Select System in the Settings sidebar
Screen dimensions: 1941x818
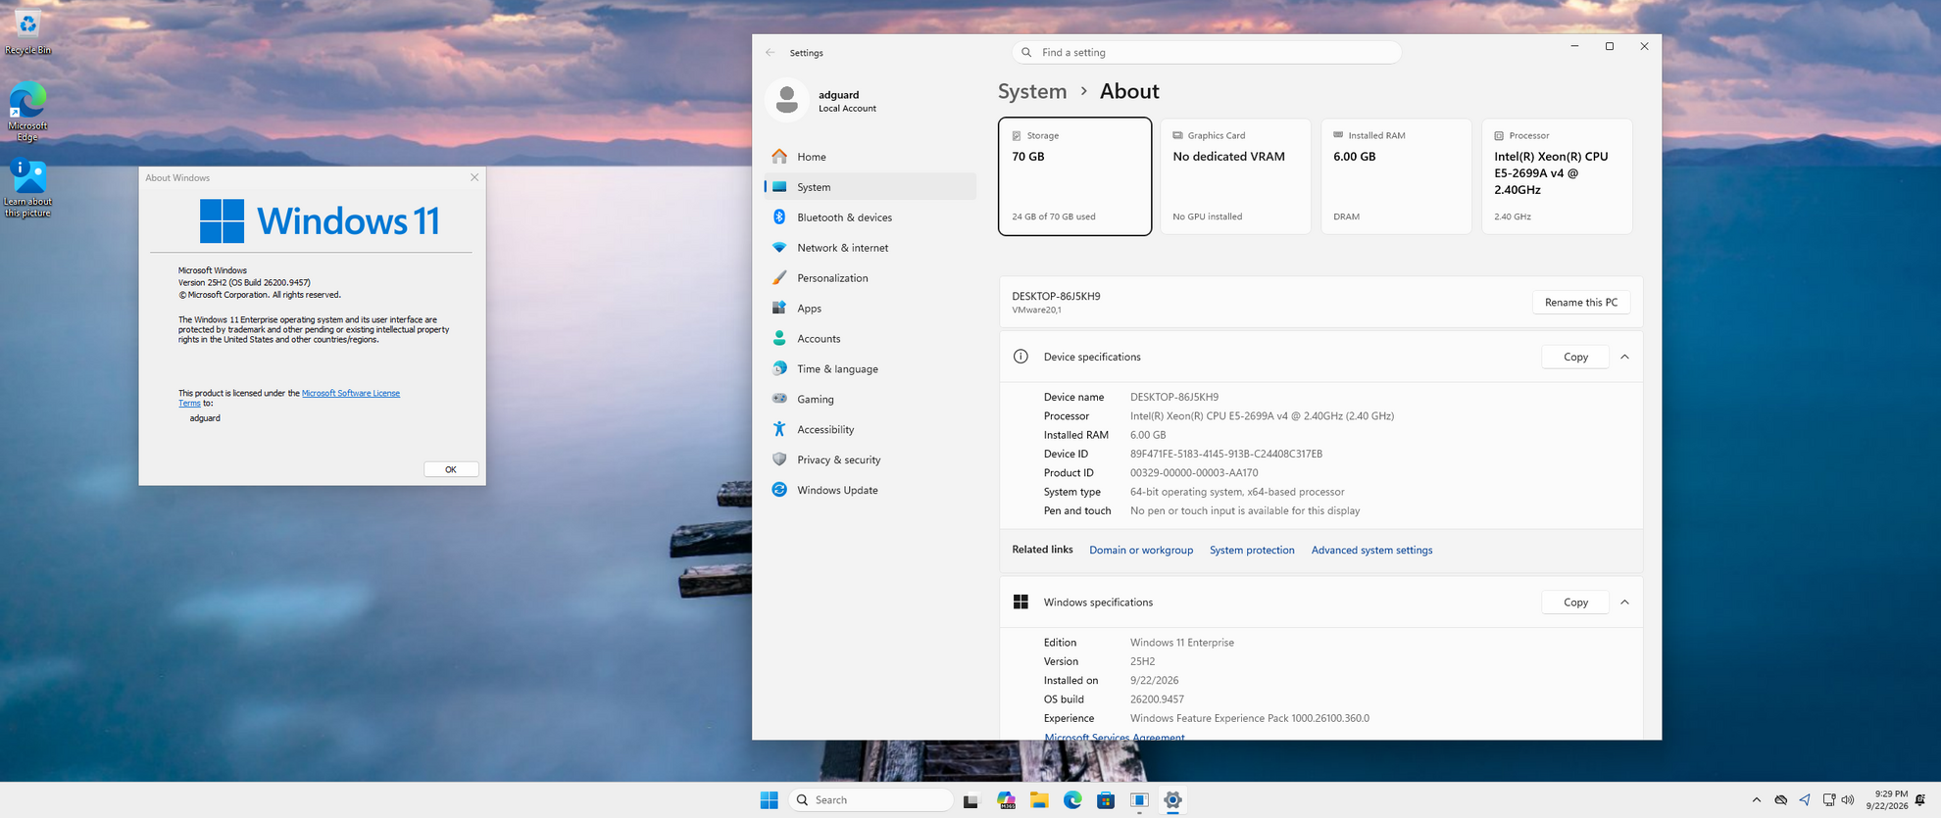(870, 187)
